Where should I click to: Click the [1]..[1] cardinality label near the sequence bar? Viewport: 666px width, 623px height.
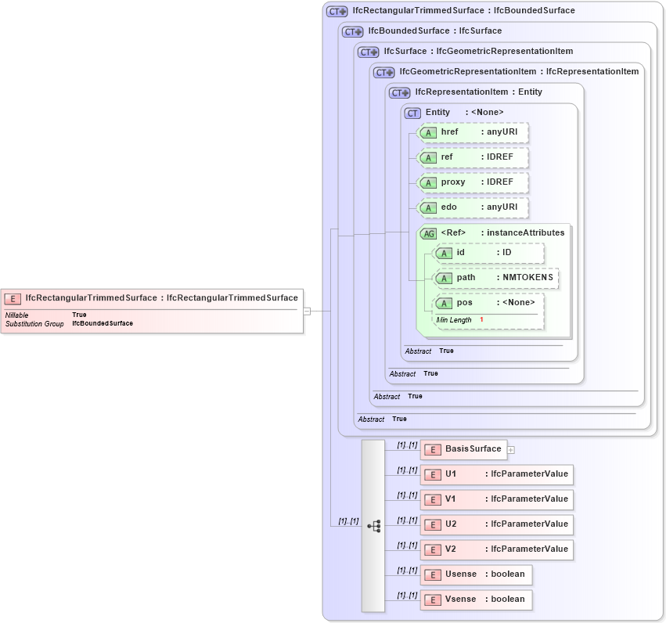click(347, 520)
